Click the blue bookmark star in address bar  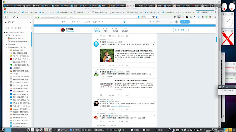click(157, 17)
